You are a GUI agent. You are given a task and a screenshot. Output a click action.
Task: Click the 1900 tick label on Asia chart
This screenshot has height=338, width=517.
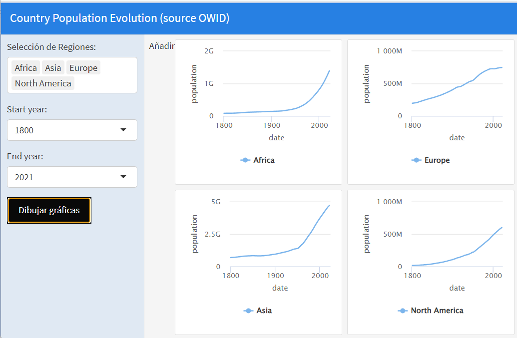275,276
